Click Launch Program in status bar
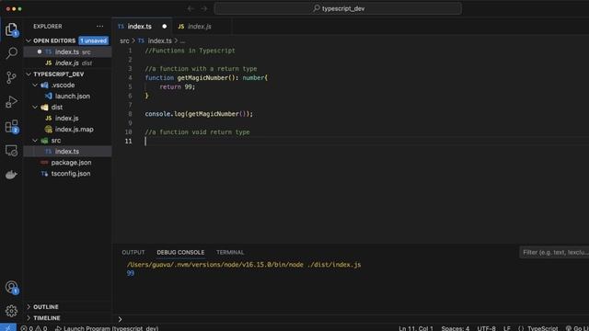Viewport: 589px width, 331px height. pyautogui.click(x=107, y=328)
